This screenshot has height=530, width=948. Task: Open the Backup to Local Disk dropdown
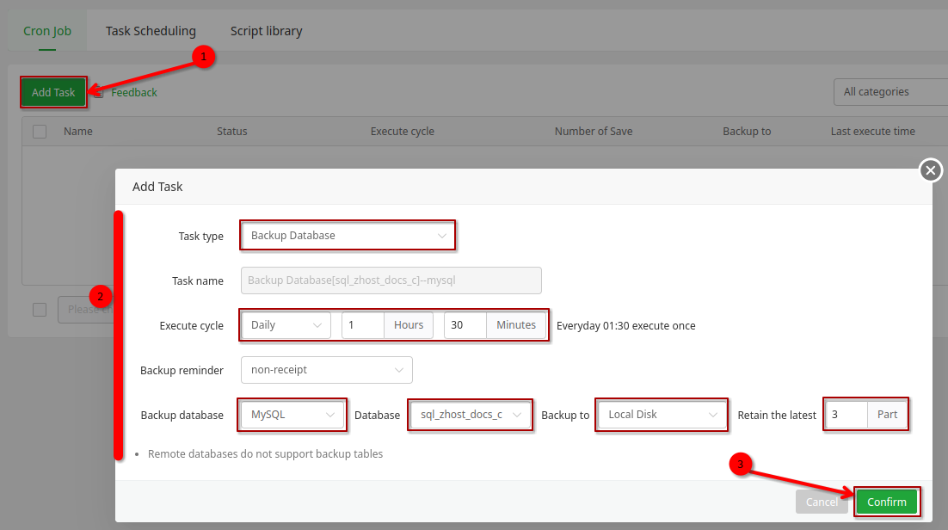click(x=660, y=415)
